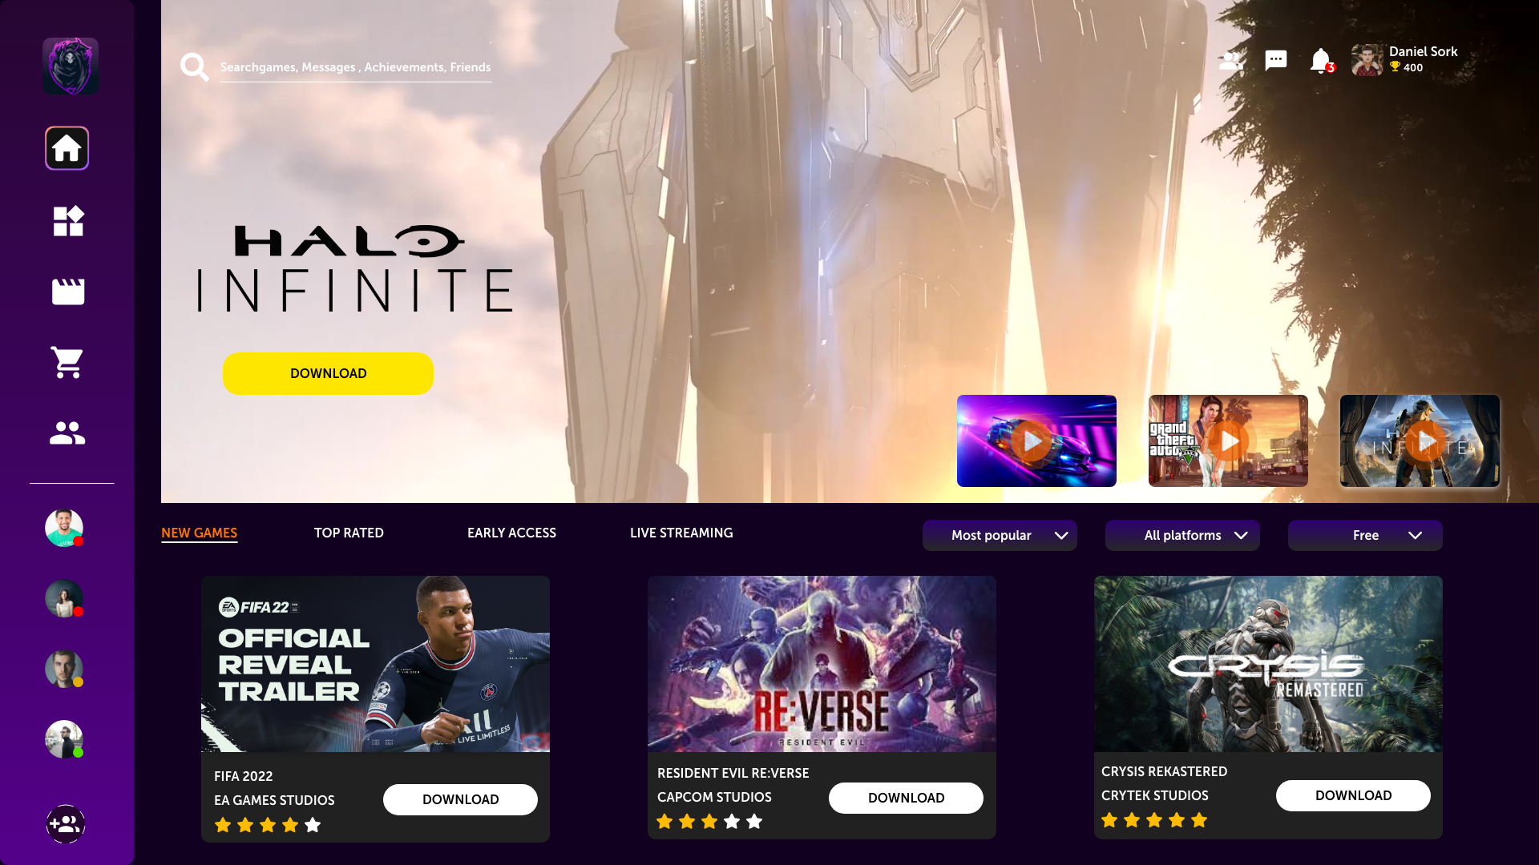Image resolution: width=1539 pixels, height=865 pixels.
Task: Download FIFA 2022 game
Action: tap(460, 799)
